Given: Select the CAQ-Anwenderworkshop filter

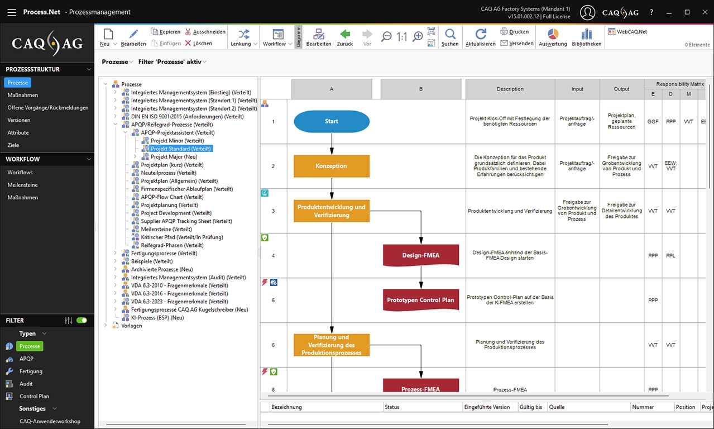Looking at the screenshot, I should [50, 421].
